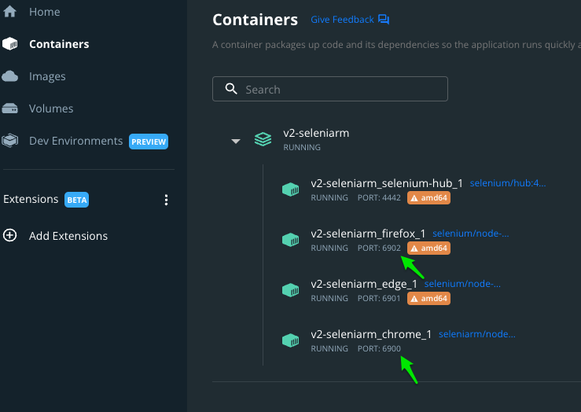581x412 pixels.
Task: Click amd64 warning badge on selenium-hub_1
Action: pyautogui.click(x=428, y=198)
